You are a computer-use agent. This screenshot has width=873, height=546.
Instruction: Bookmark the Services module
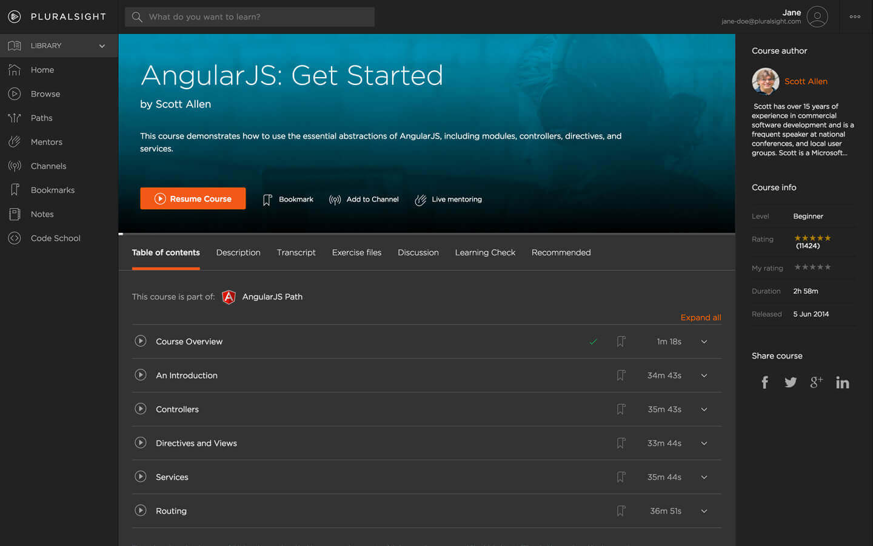(621, 477)
